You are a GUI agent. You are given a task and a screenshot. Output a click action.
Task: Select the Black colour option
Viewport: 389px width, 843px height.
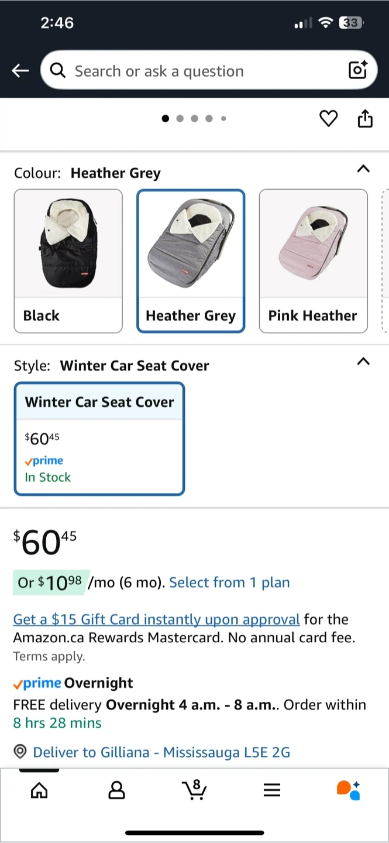[x=68, y=261]
